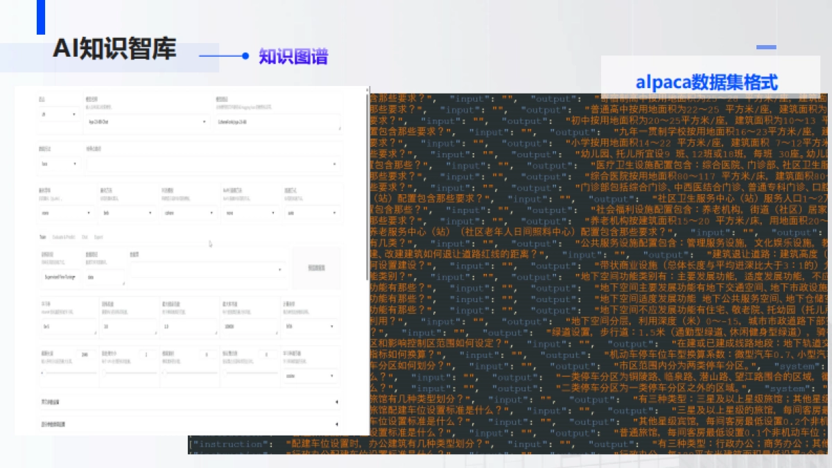Viewport: 832px width, 468px height.
Task: Open the Export tab
Action: (99, 237)
